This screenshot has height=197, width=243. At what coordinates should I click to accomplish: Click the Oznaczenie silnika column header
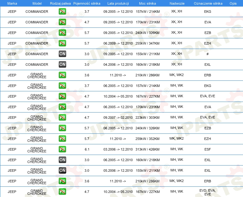tap(208, 3)
